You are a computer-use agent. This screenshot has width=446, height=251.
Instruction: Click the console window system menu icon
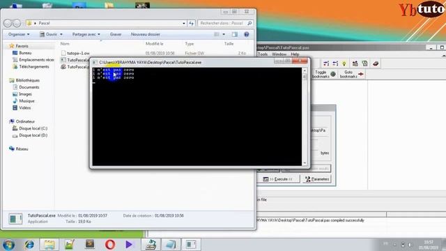95,62
